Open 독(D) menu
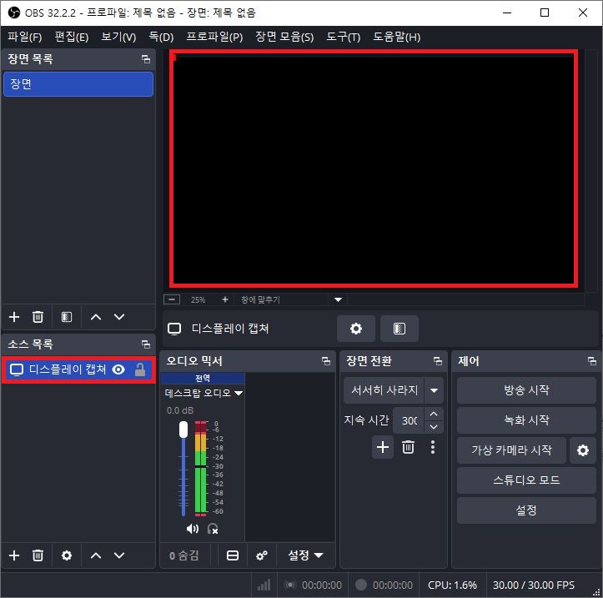Viewport: 603px width, 598px height. point(161,37)
